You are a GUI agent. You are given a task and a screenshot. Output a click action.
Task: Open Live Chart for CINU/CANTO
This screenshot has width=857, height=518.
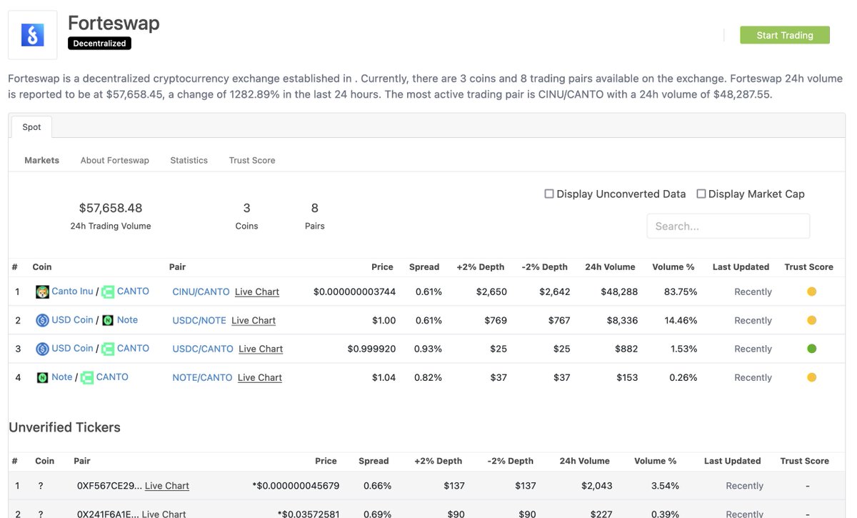[x=257, y=292]
